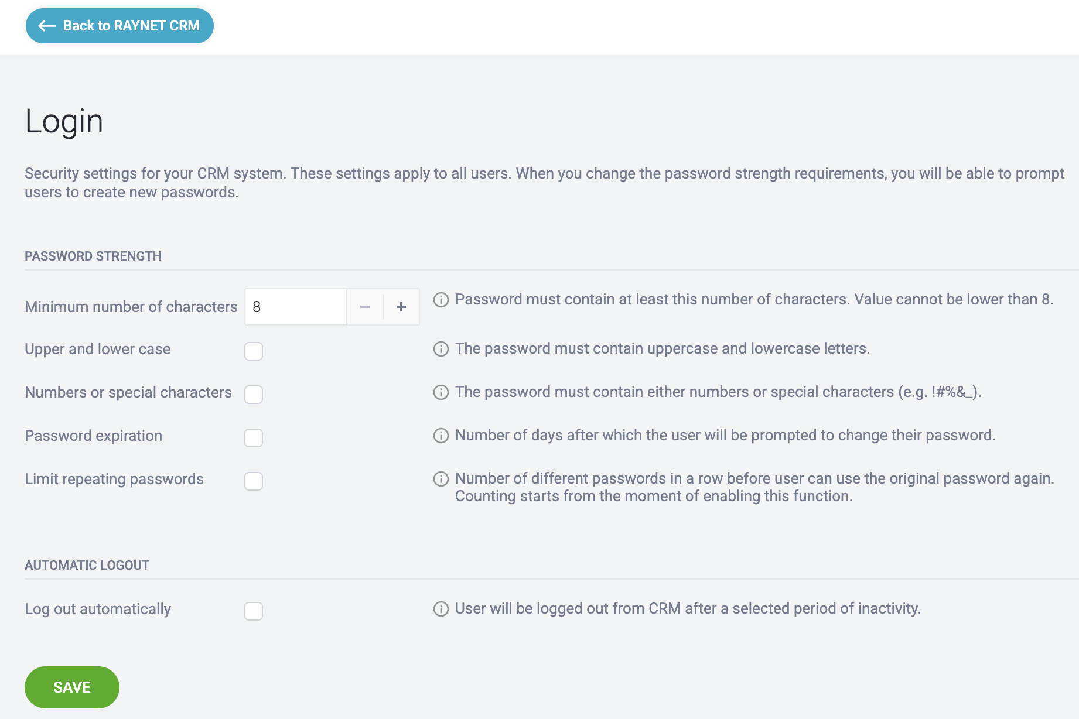The image size is (1079, 719).
Task: Click info icon for password expiration description
Action: coord(441,436)
